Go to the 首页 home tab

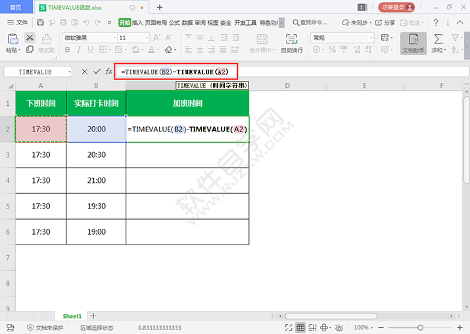16,7
